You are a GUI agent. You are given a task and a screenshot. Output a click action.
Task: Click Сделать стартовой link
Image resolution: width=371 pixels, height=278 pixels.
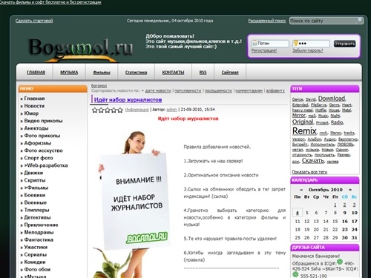[34, 21]
